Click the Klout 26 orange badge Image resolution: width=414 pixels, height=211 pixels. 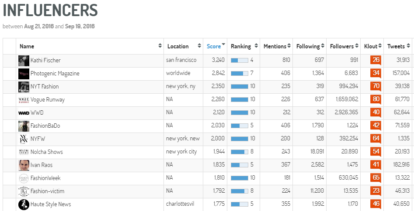click(376, 60)
